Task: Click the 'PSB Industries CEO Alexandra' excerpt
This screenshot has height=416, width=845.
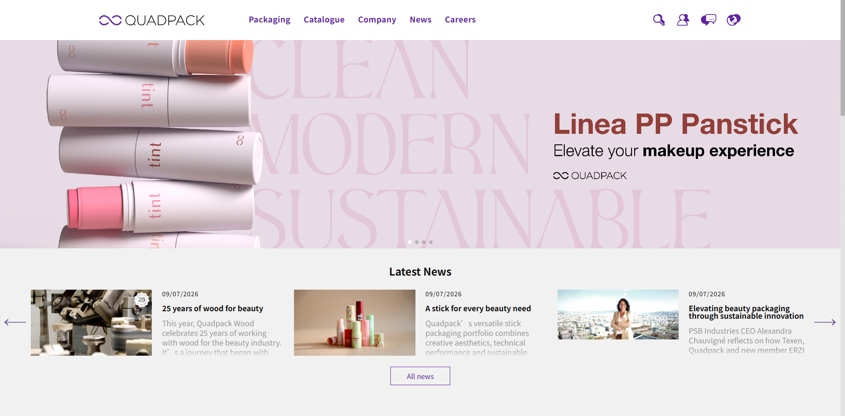Action: coord(746,340)
